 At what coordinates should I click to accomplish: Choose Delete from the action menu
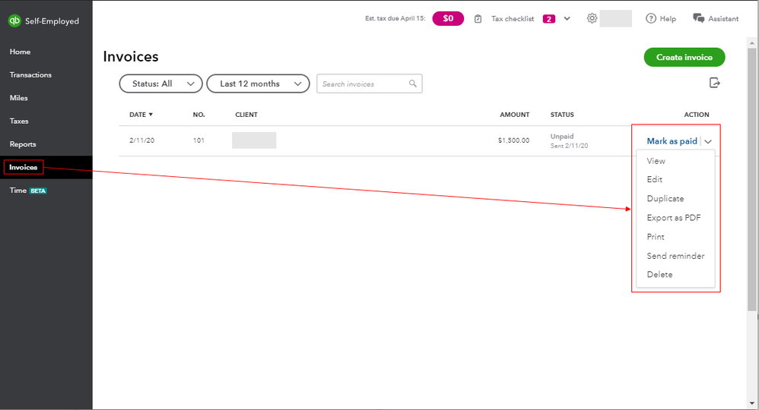tap(659, 275)
